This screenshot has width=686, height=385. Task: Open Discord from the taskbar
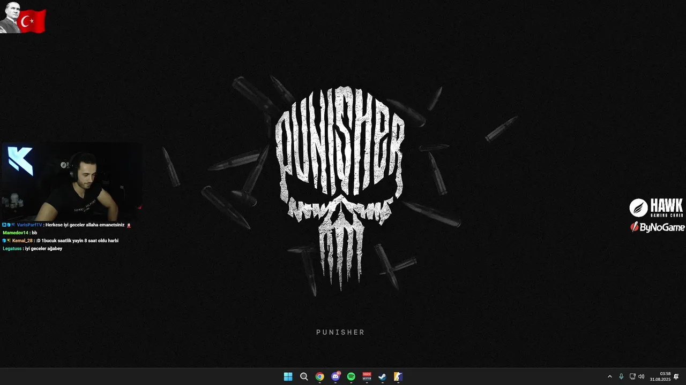[335, 376]
